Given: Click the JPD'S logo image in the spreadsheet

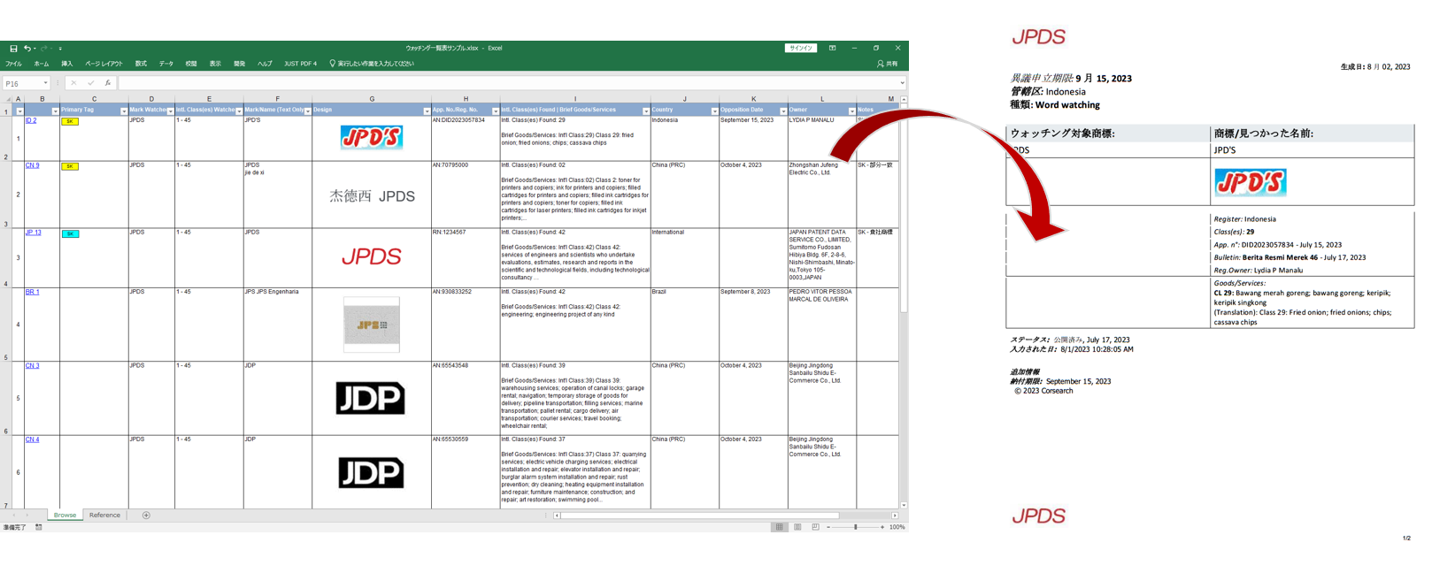Looking at the screenshot, I should pyautogui.click(x=372, y=137).
